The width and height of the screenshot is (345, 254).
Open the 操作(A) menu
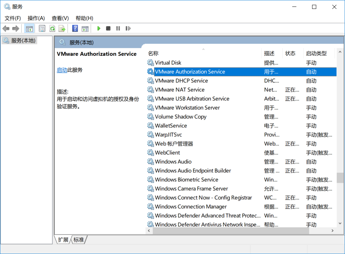tap(36, 18)
